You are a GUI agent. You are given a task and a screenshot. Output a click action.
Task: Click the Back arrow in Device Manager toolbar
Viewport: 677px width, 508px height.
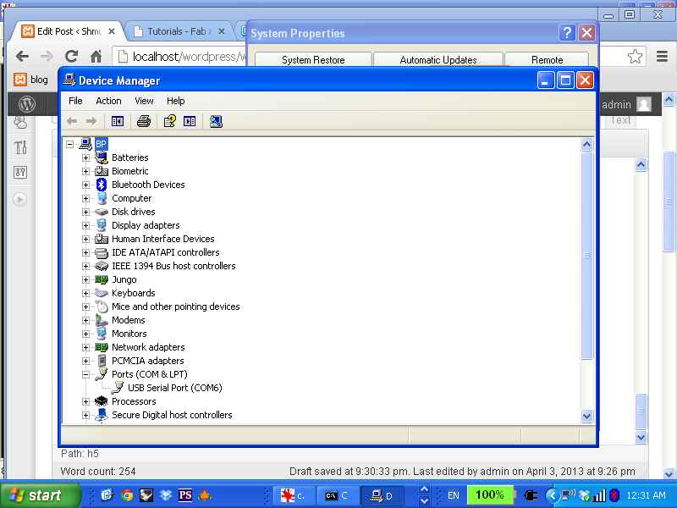click(x=72, y=121)
